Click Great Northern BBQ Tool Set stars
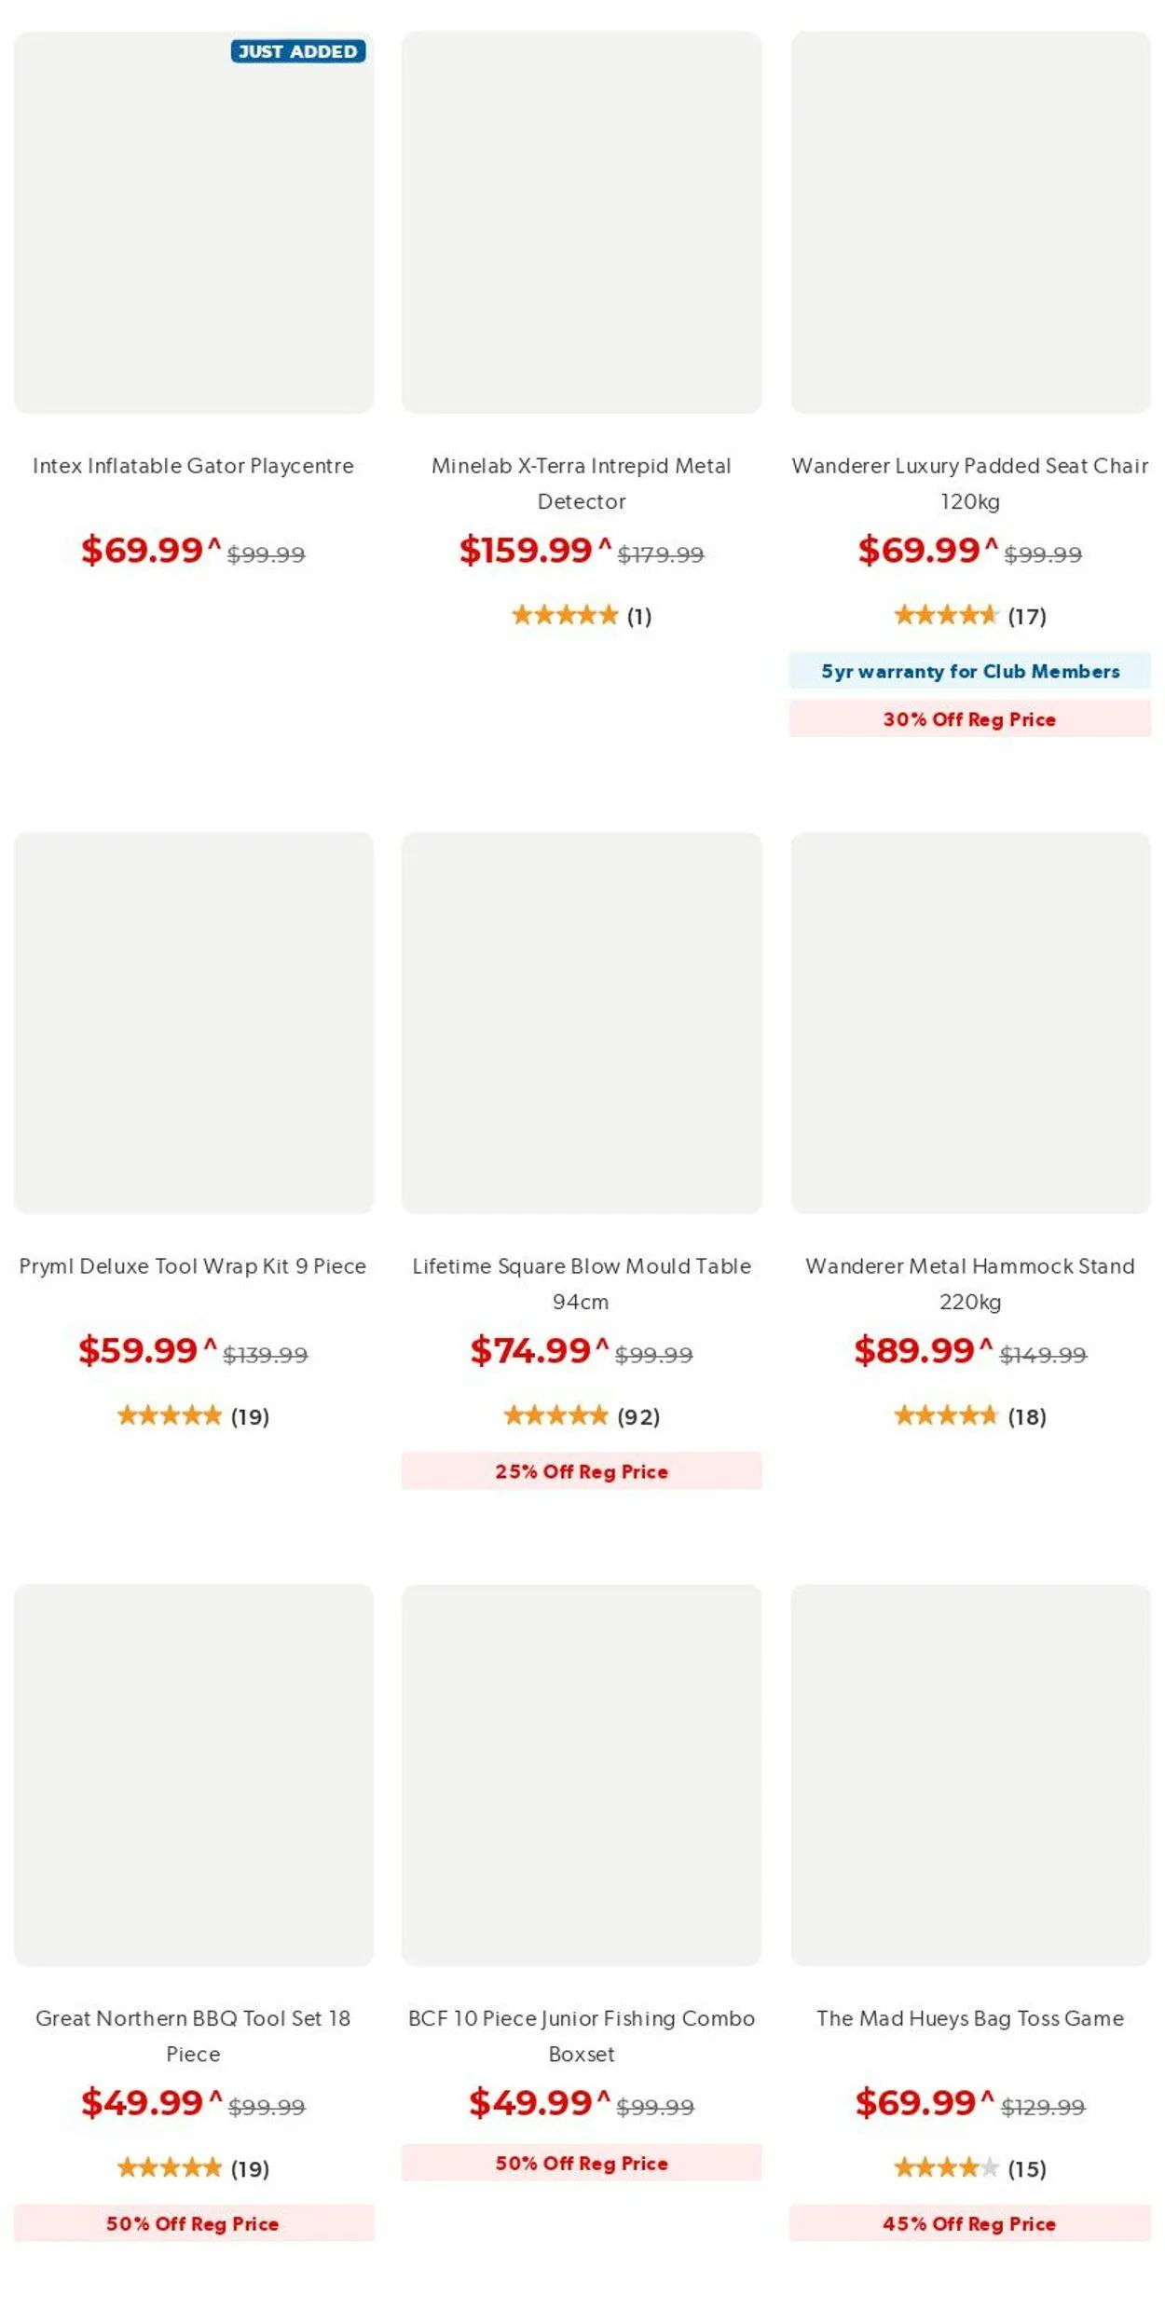 click(170, 2168)
